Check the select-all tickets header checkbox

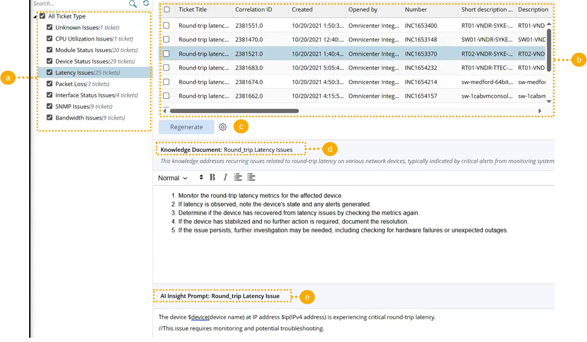(x=167, y=10)
